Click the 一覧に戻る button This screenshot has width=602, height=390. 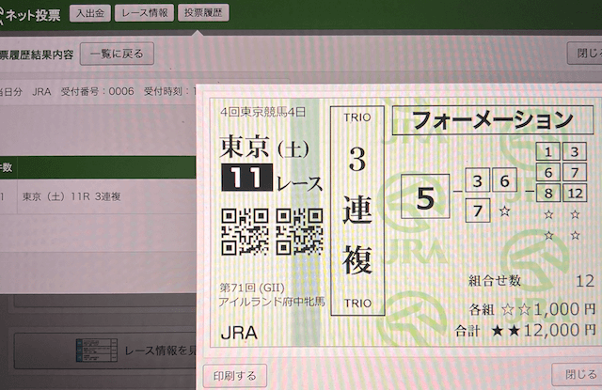117,54
